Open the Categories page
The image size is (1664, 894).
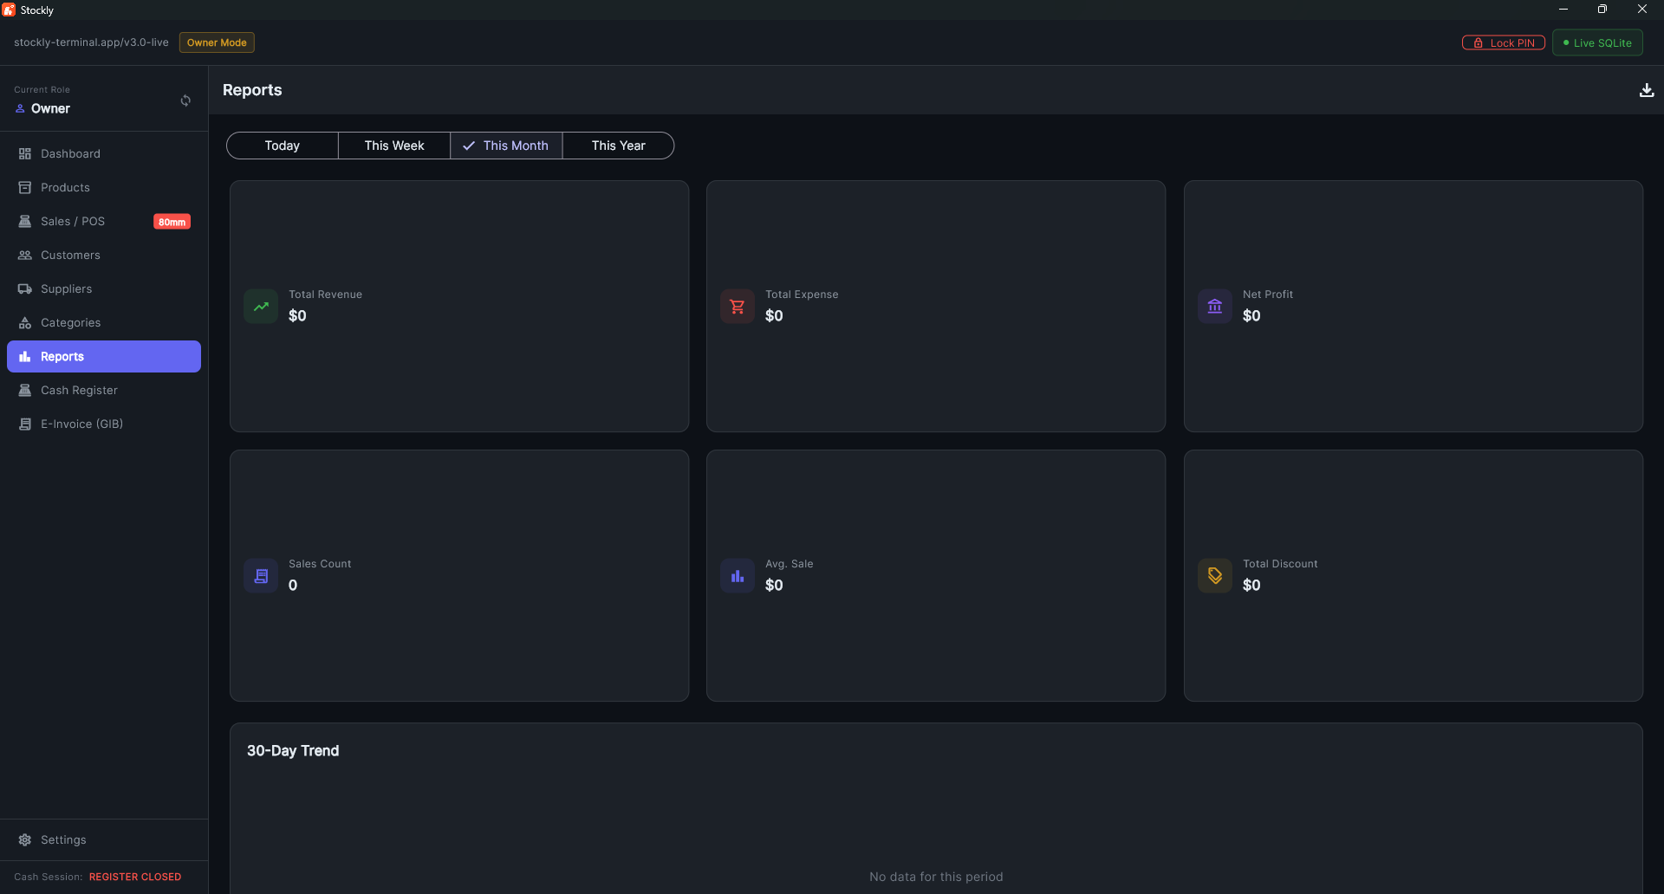pos(104,322)
